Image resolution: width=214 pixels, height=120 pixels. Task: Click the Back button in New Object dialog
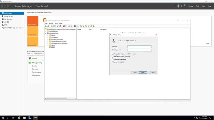click(x=135, y=73)
